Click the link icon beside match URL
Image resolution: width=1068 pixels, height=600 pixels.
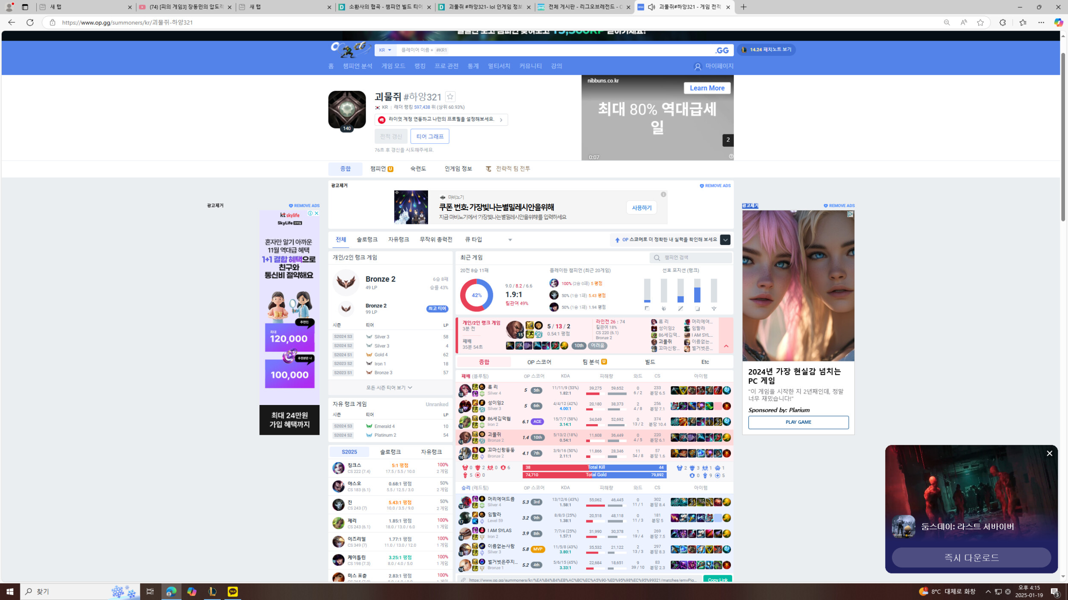[x=463, y=580]
